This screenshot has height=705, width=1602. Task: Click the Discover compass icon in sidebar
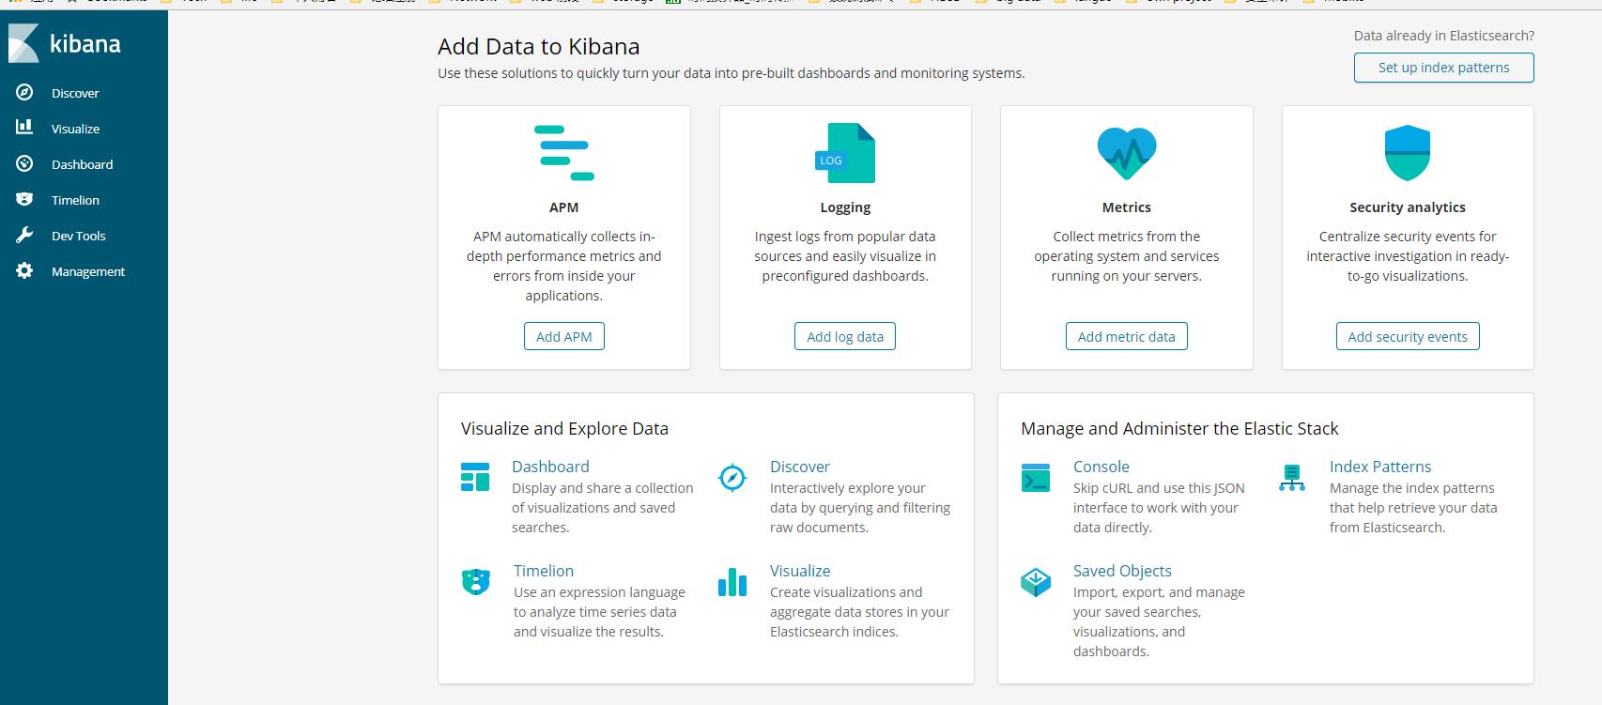[24, 92]
